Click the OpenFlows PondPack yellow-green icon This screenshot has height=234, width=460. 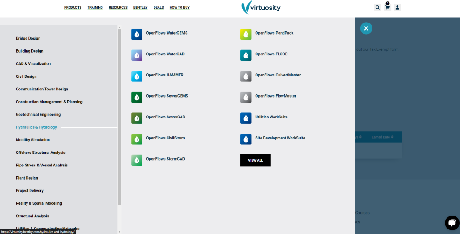tap(246, 34)
